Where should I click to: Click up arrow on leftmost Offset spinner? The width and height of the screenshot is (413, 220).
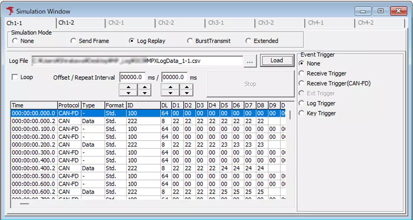coord(128,88)
